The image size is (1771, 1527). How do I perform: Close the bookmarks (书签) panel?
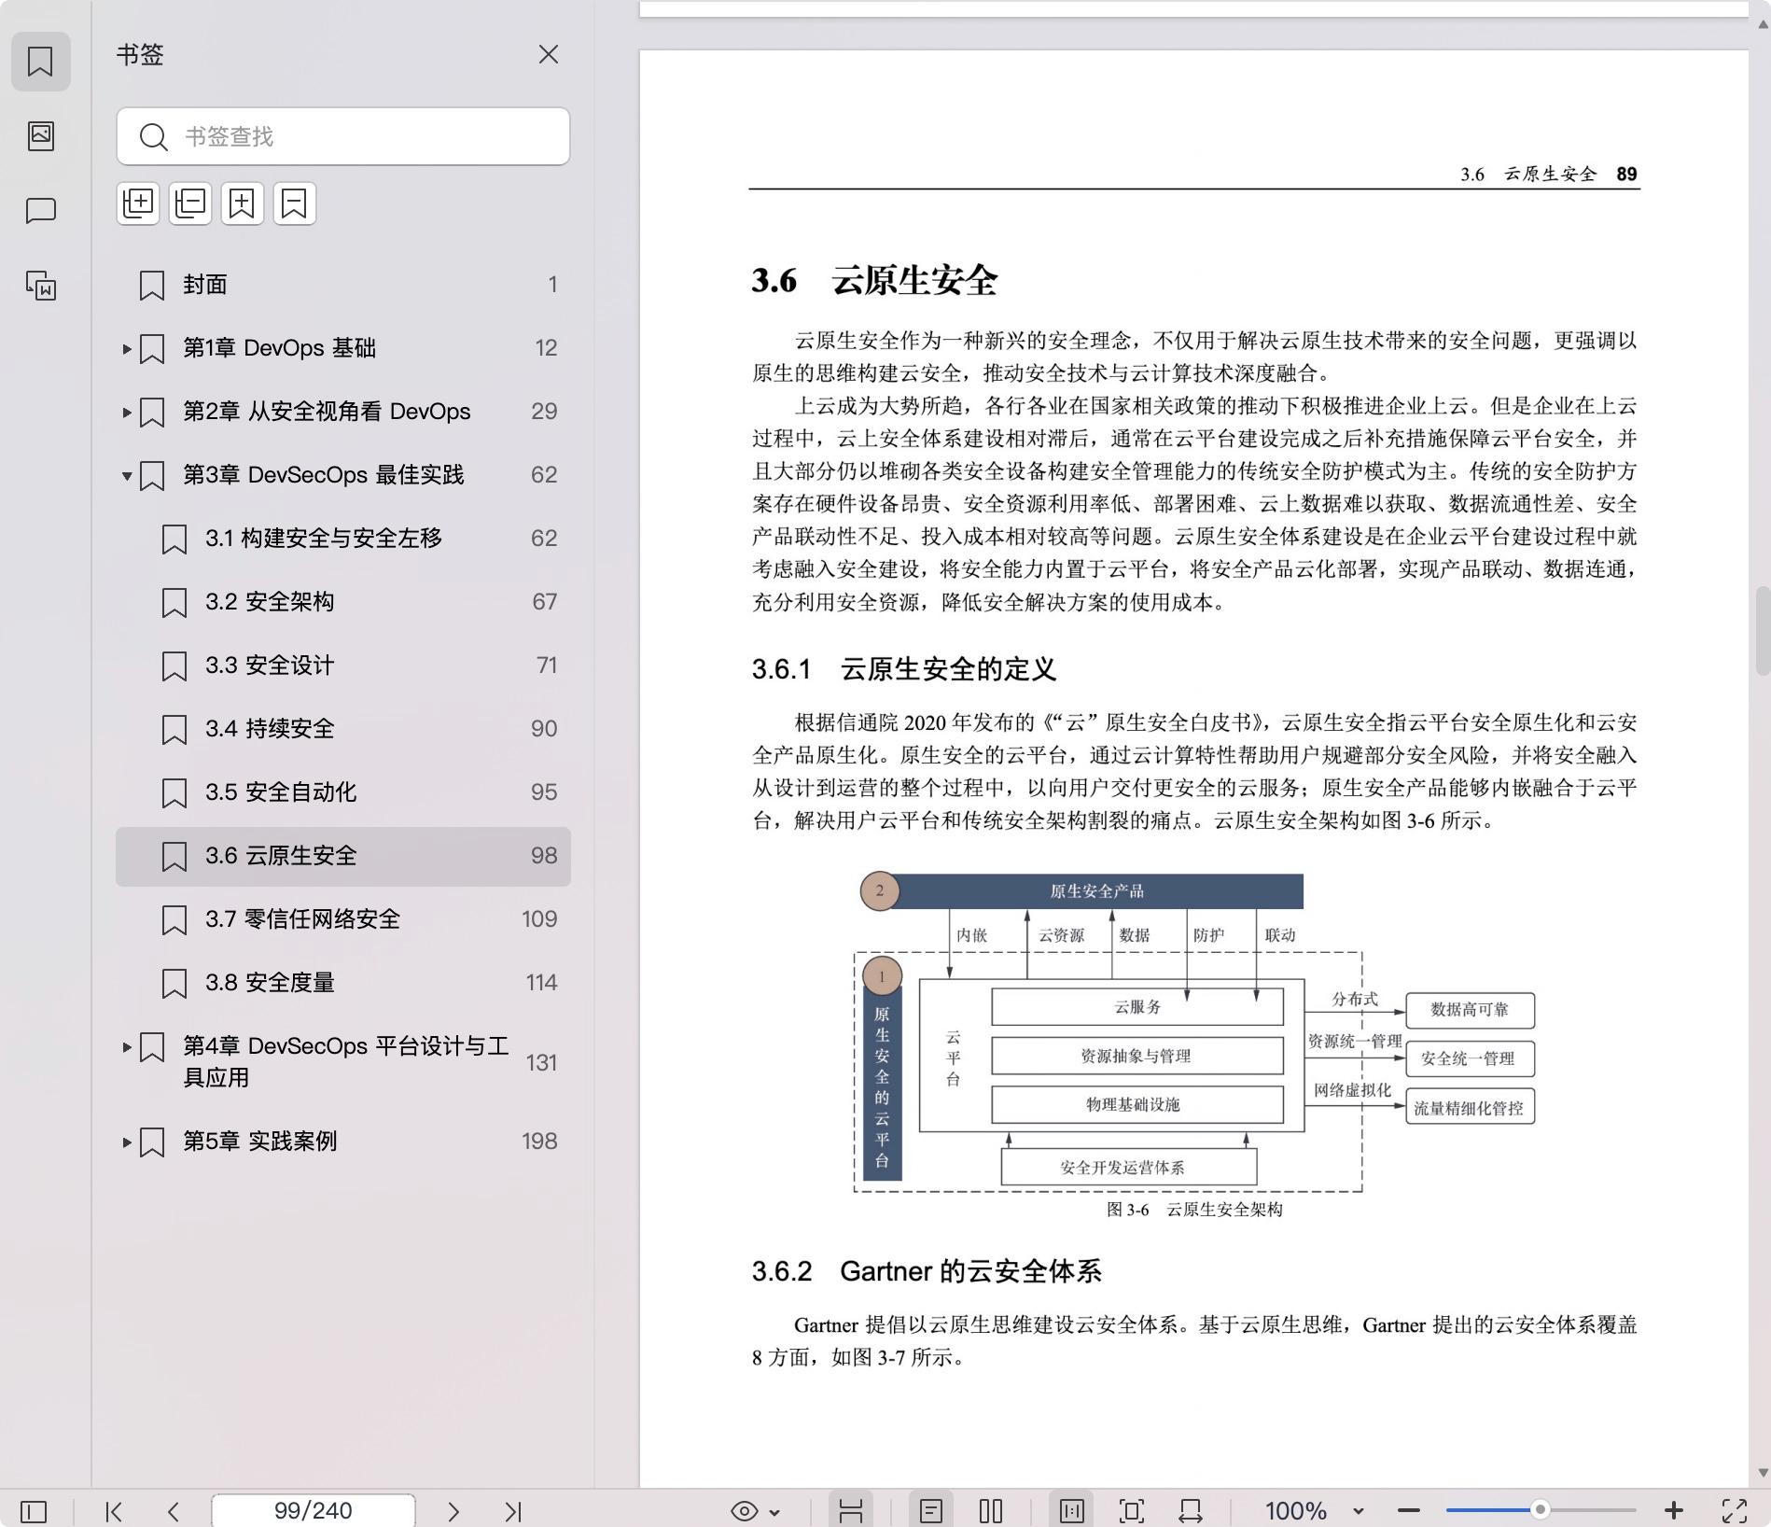click(x=549, y=54)
